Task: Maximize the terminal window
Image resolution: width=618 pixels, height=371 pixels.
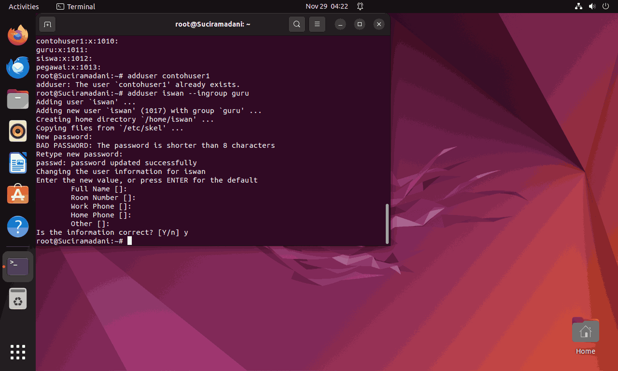Action: click(x=360, y=24)
